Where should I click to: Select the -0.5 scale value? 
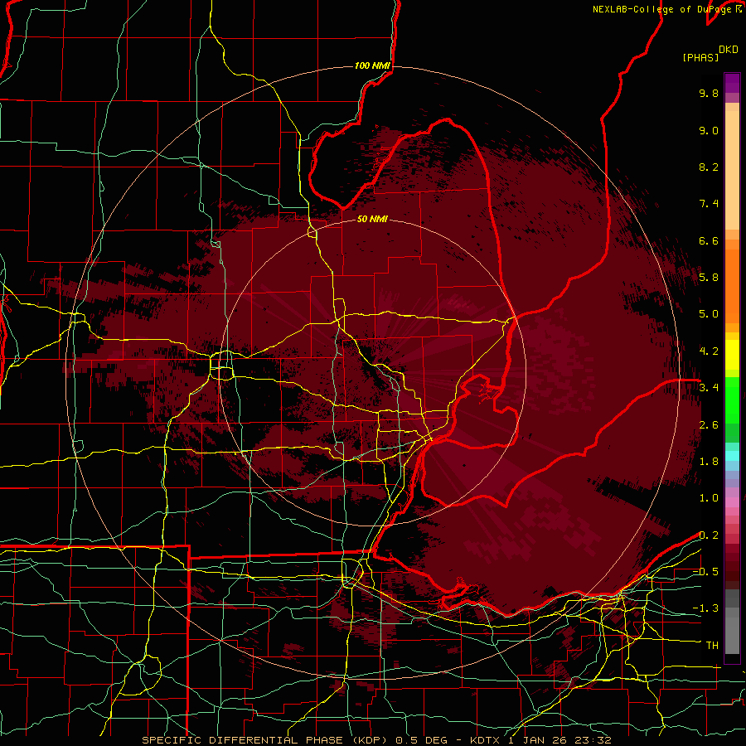click(x=705, y=572)
